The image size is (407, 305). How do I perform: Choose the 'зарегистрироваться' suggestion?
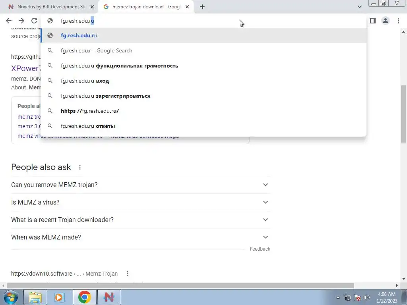tap(204, 96)
